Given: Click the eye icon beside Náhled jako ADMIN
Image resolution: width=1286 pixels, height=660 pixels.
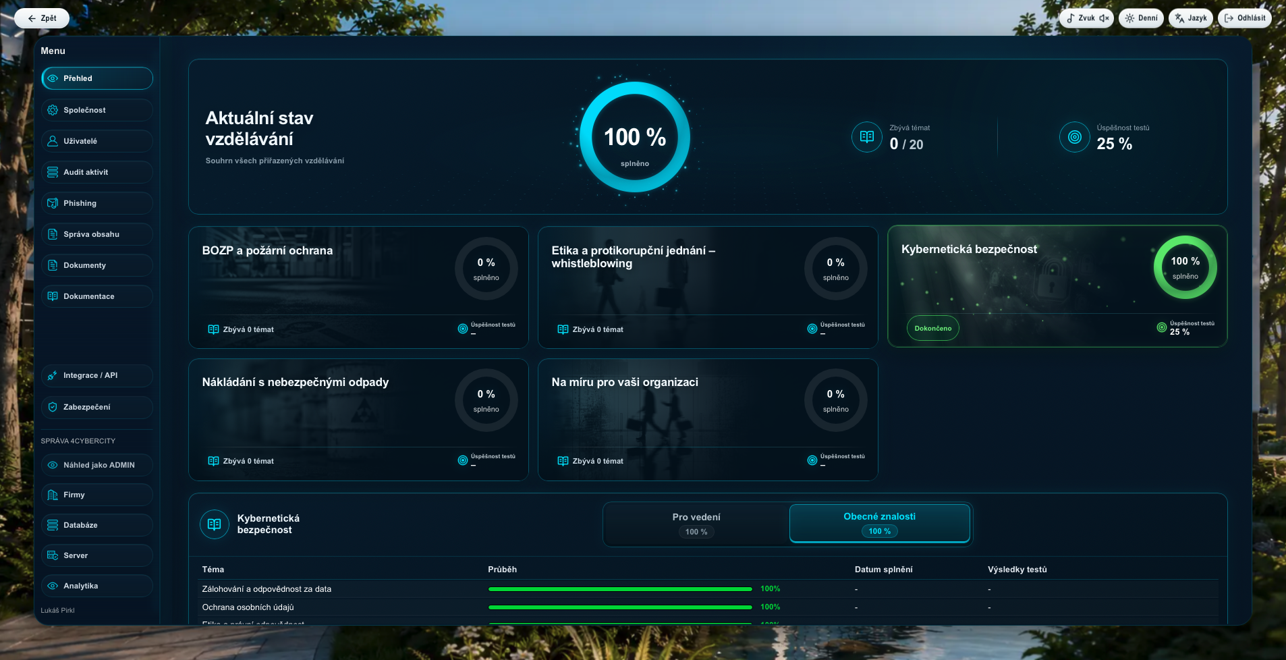Looking at the screenshot, I should click(x=53, y=465).
